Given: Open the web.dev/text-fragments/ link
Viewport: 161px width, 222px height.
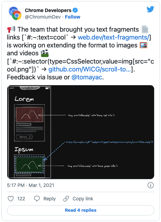Looking at the screenshot, I should coord(113,37).
